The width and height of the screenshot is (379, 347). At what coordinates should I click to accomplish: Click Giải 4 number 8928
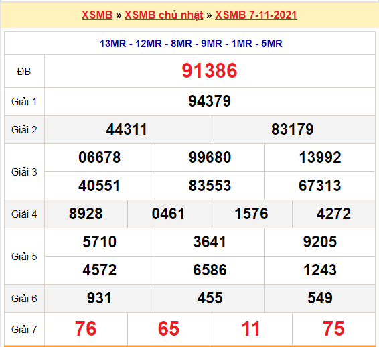86,214
